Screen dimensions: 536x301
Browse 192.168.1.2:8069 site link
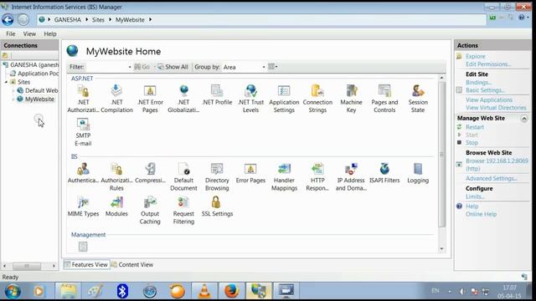point(497,165)
